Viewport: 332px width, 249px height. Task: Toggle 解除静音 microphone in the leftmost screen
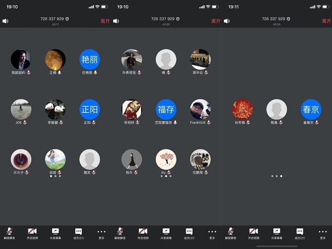click(x=9, y=232)
